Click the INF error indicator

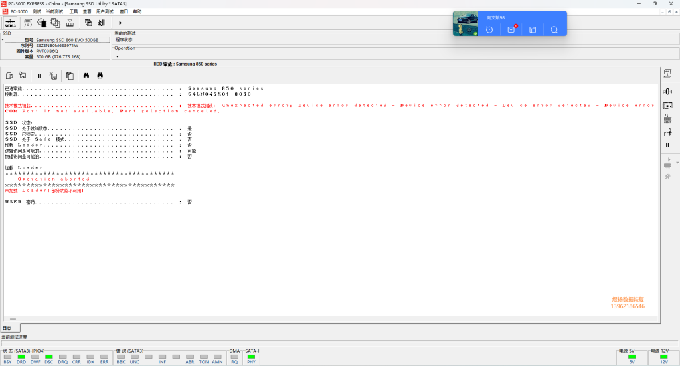click(162, 359)
